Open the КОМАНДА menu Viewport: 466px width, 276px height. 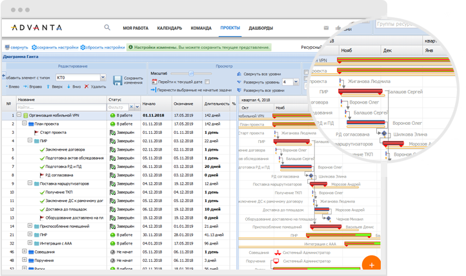(201, 28)
